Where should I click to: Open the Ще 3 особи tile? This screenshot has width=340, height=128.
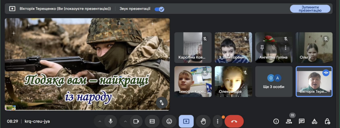point(274,81)
